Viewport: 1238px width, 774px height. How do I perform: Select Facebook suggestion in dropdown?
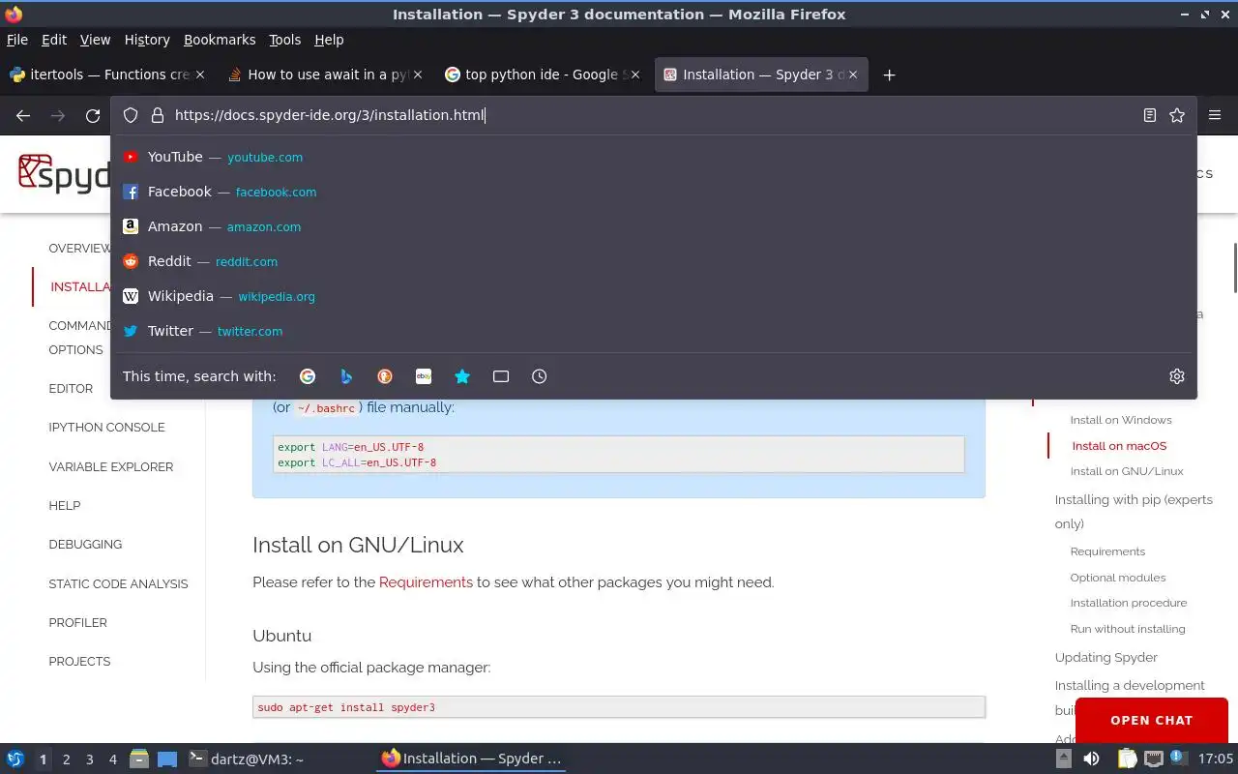[654, 192]
